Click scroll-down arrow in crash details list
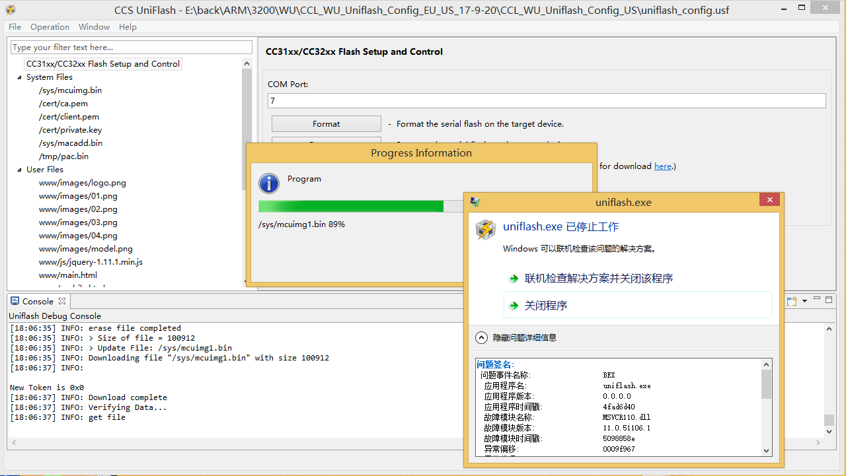 [x=767, y=450]
